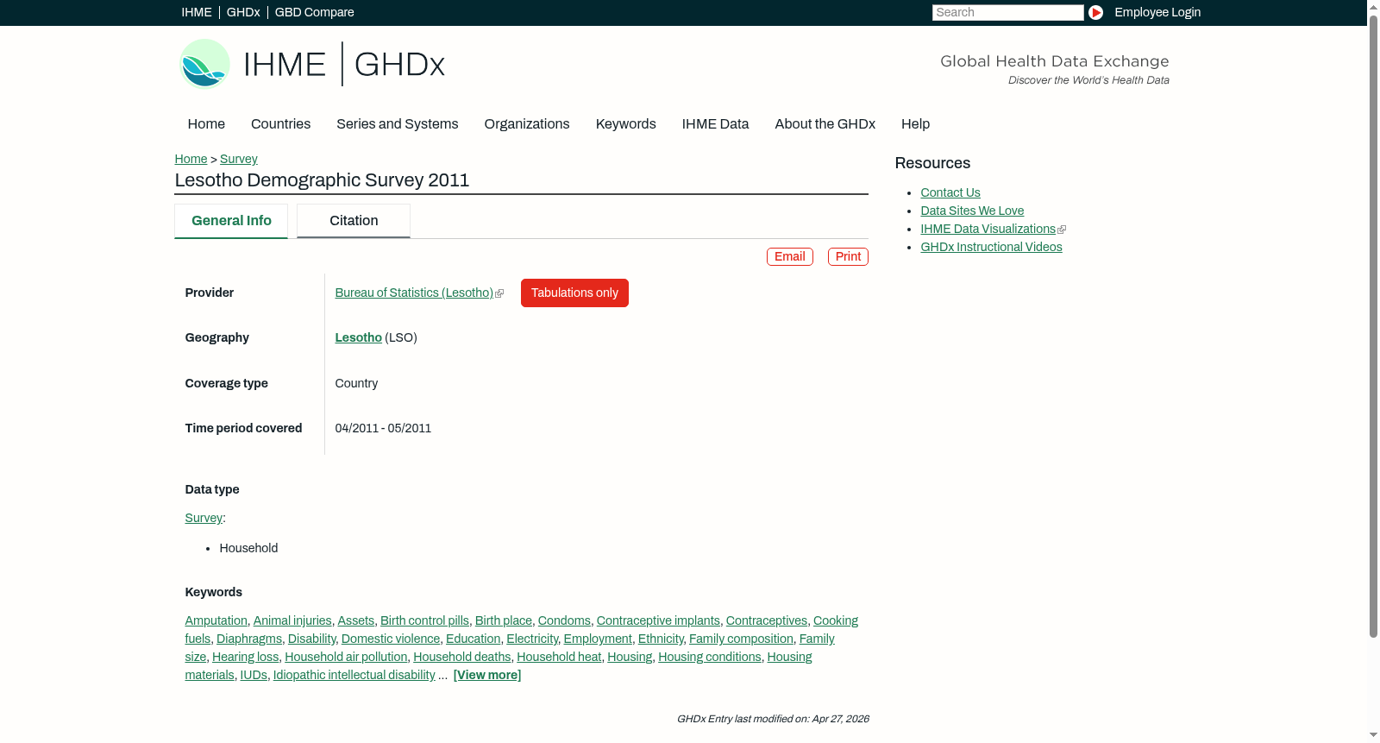Screen dimensions: 1380x743
Task: Open Employee Login link
Action: 1157,12
